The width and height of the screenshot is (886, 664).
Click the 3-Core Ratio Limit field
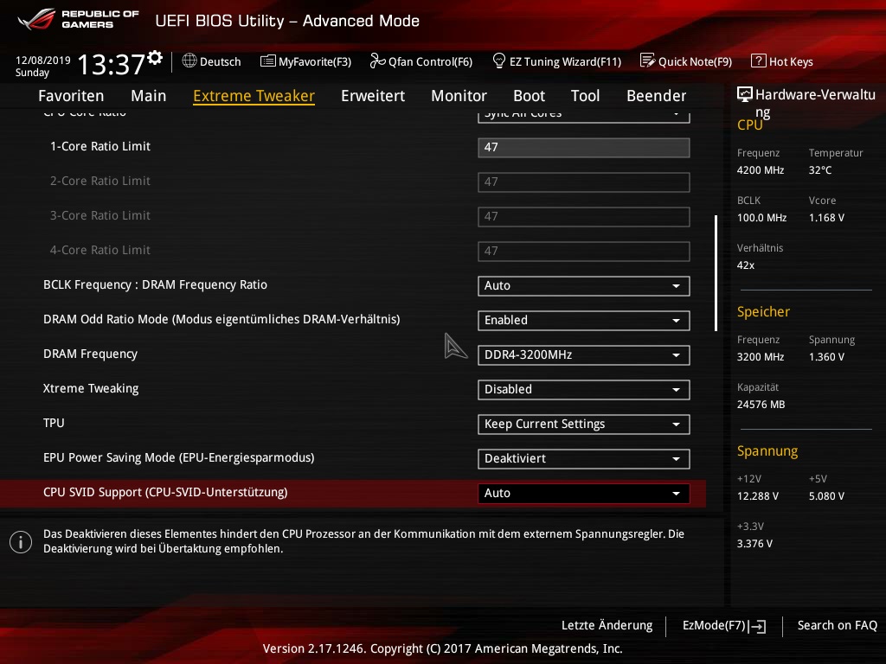(584, 216)
